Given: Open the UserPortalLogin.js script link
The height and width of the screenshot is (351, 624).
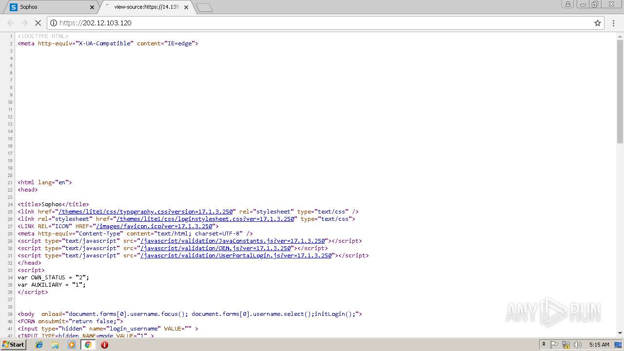Looking at the screenshot, I should [236, 255].
